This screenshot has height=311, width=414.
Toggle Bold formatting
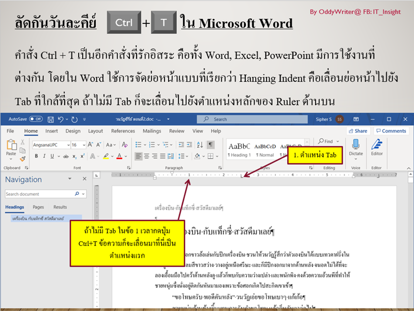tap(36, 155)
